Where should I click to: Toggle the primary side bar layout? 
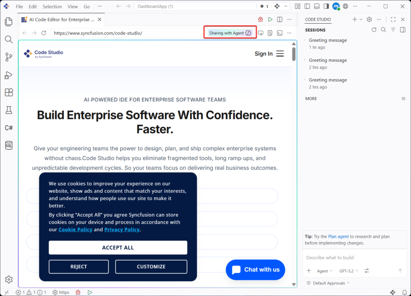[x=307, y=6]
